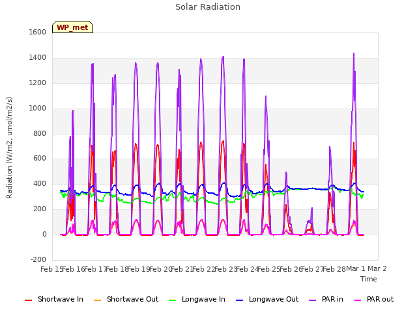Click the red Shortwave In legend swatch
This screenshot has height=312, width=417.
point(28,300)
